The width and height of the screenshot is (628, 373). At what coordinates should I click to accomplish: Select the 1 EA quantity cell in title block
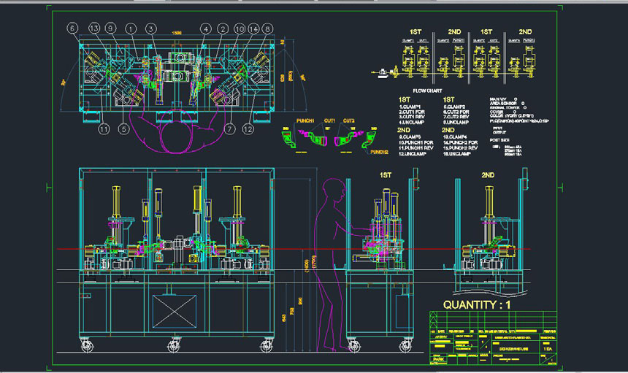(548, 350)
